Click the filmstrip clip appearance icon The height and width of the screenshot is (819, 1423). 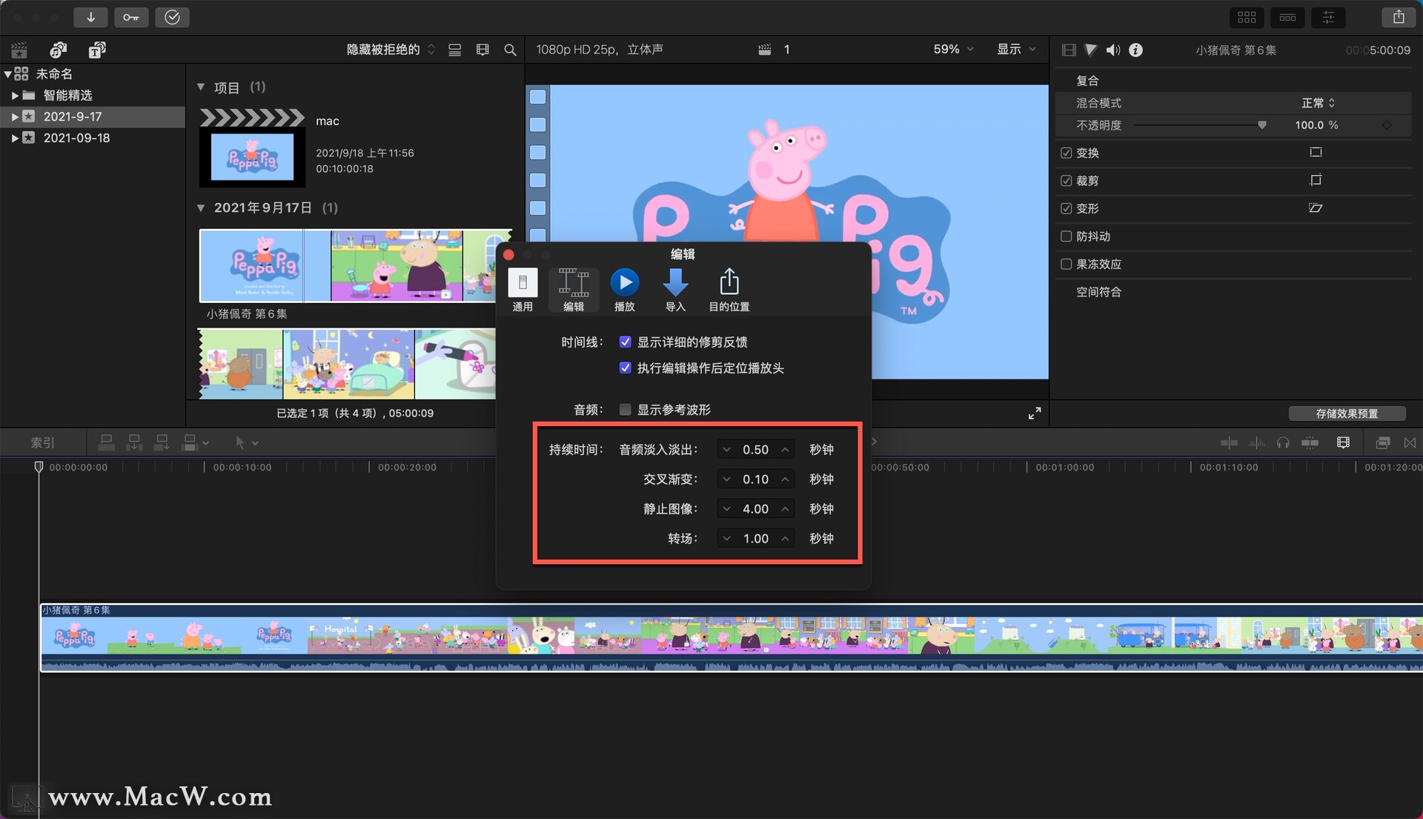point(482,50)
